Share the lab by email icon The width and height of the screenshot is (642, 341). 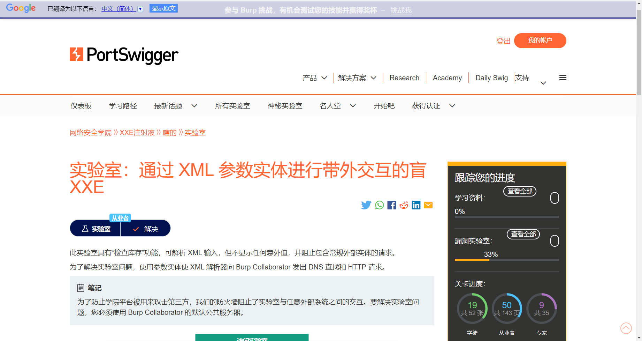click(428, 205)
